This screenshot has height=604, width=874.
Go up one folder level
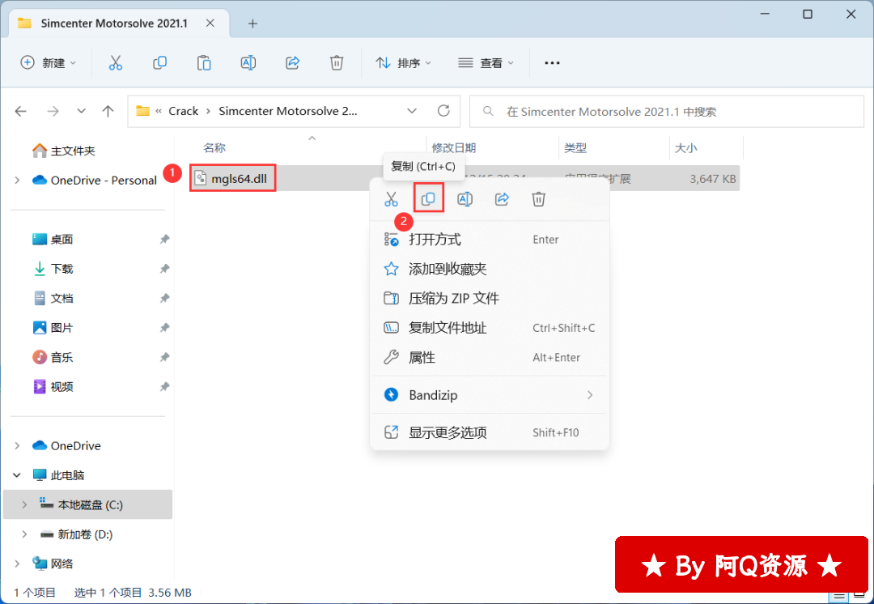108,111
